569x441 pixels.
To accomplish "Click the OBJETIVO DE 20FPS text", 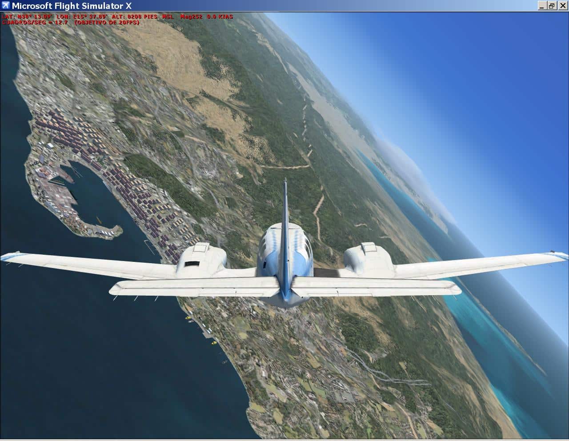I will pos(107,22).
